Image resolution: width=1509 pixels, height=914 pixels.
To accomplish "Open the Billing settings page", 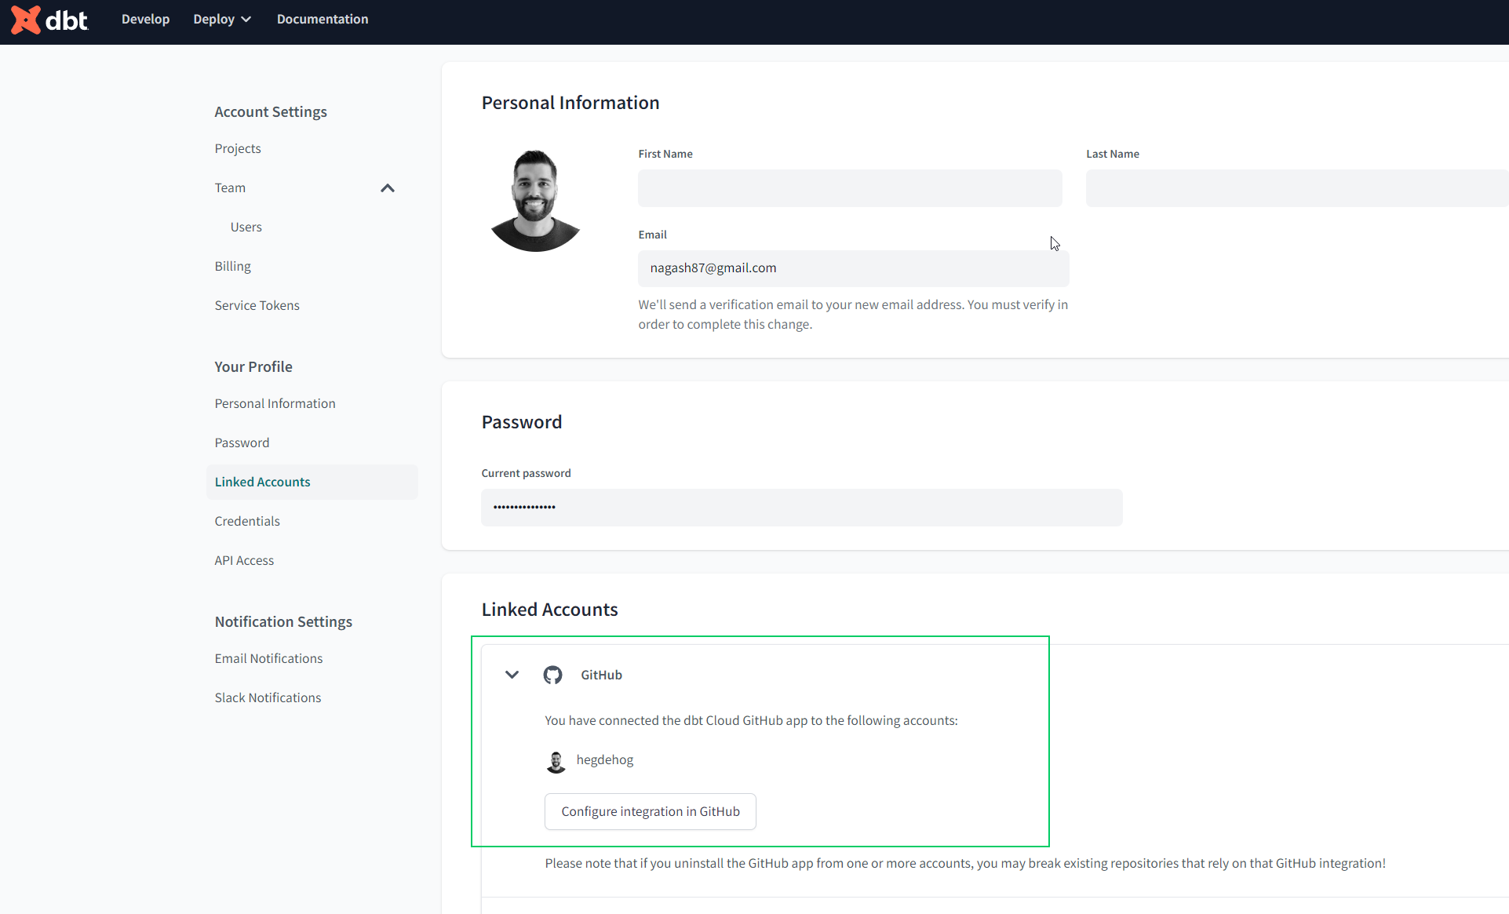I will (x=233, y=266).
